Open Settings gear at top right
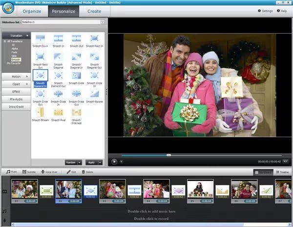293x227 pixels. (x=259, y=11)
